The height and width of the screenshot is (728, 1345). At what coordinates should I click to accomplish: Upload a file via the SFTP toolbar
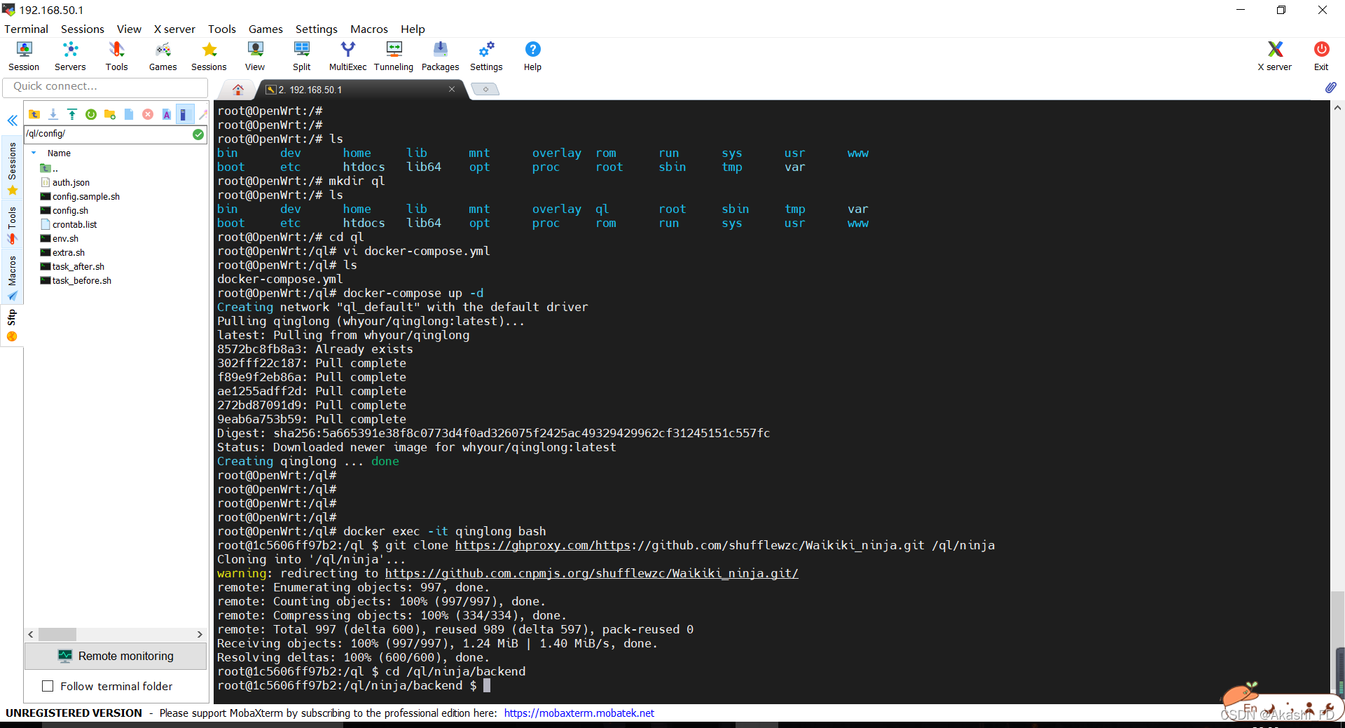click(x=72, y=114)
